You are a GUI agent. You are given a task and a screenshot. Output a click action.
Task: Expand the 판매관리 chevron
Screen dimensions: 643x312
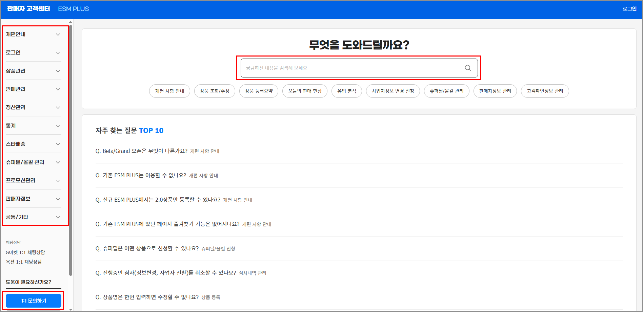[58, 89]
